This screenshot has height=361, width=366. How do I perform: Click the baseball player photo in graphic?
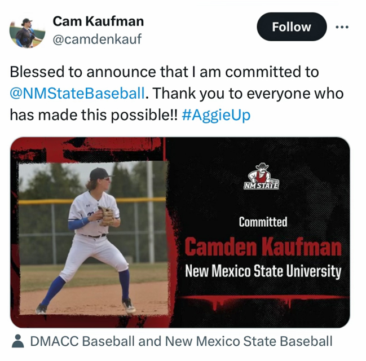pos(94,238)
